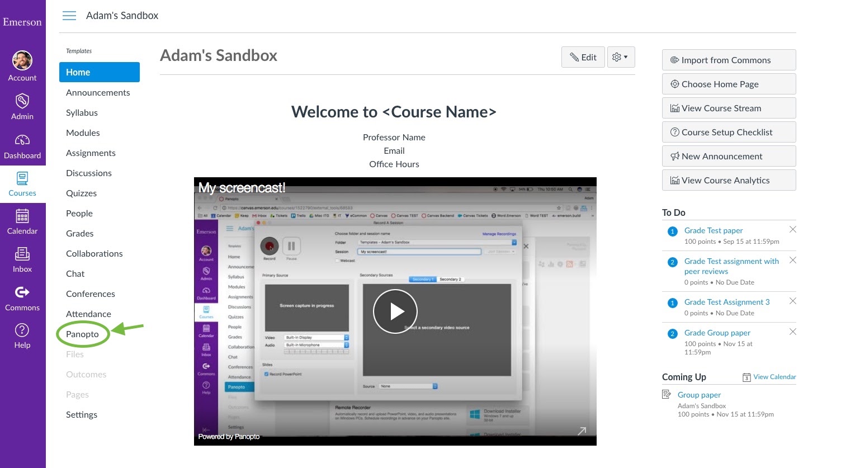Click View Course Stream button

729,108
